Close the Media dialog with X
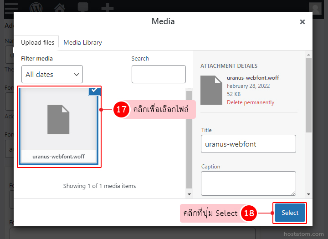328x239 pixels. (x=302, y=22)
